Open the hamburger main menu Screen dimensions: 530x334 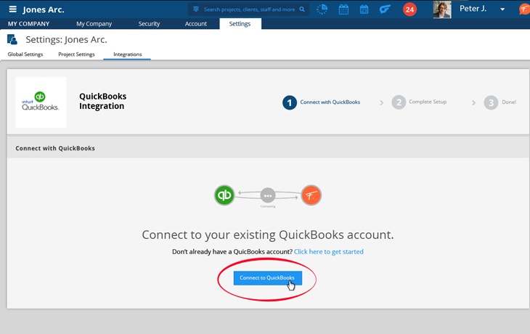[x=12, y=9]
